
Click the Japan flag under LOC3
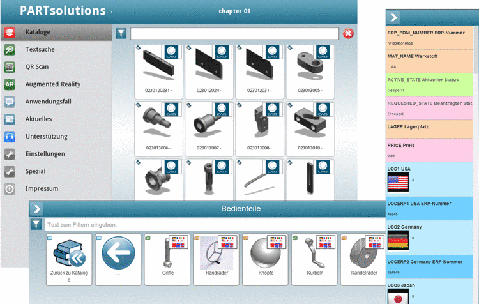(398, 297)
